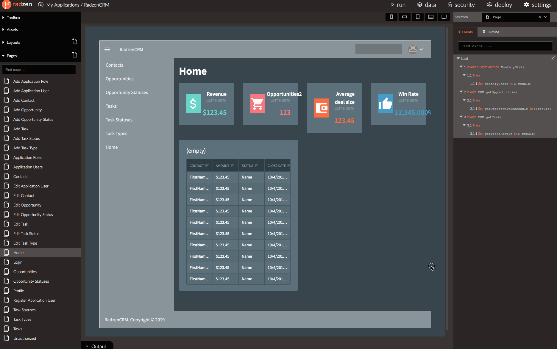Open the settings menu
The height and width of the screenshot is (349, 557).
pyautogui.click(x=538, y=5)
